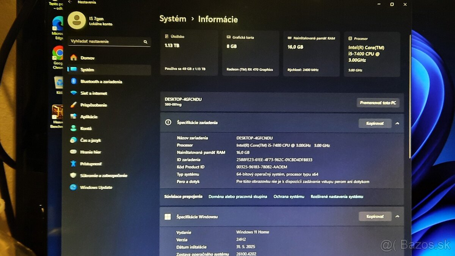Click the 24H2 version text
Image resolution: width=455 pixels, height=256 pixels.
[x=241, y=239]
